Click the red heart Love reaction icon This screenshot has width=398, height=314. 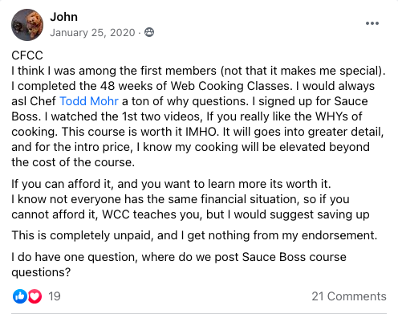[35, 296]
